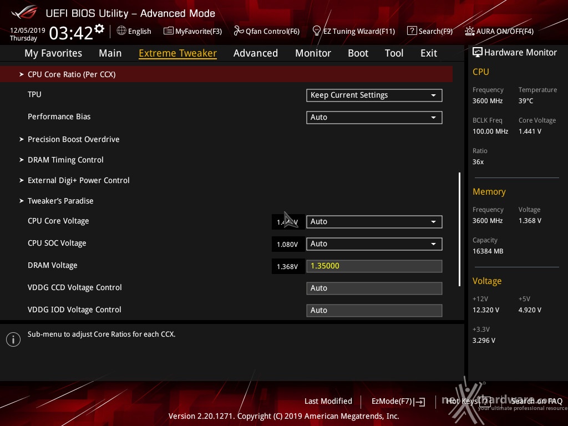Screen dimensions: 568x426
Task: Click the settings list scrollbar
Action: tap(459, 229)
